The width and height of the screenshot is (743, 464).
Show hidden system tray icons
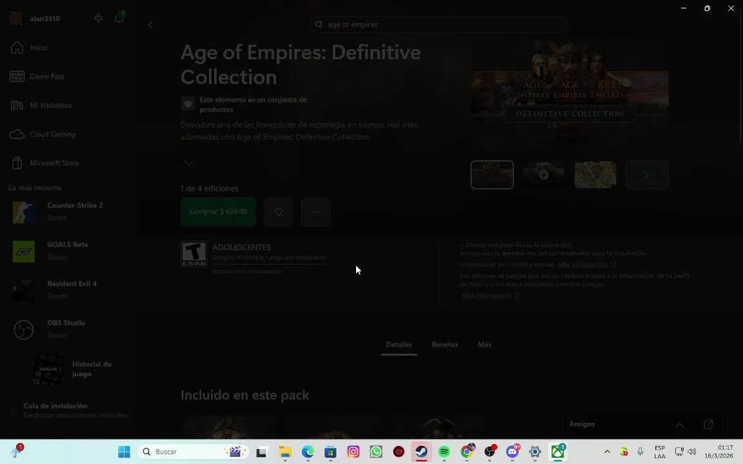pyautogui.click(x=607, y=452)
